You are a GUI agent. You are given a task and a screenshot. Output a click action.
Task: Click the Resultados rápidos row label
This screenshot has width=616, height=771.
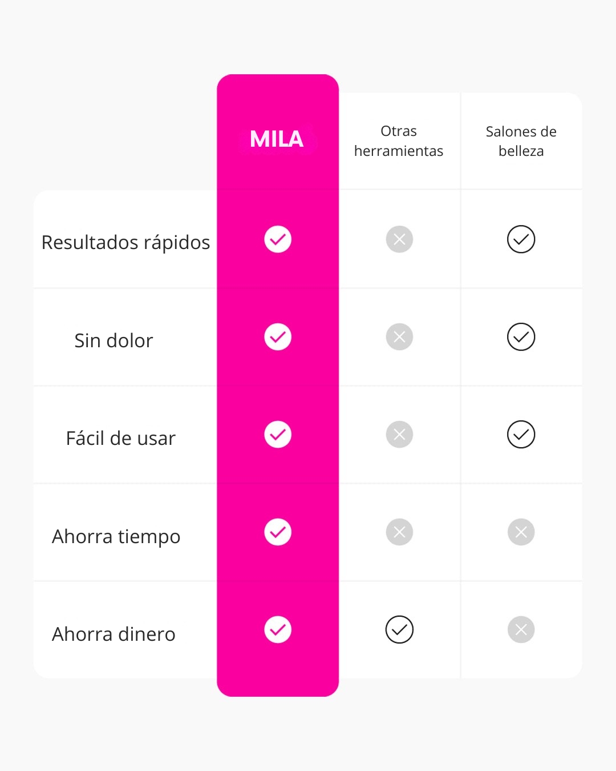(125, 243)
